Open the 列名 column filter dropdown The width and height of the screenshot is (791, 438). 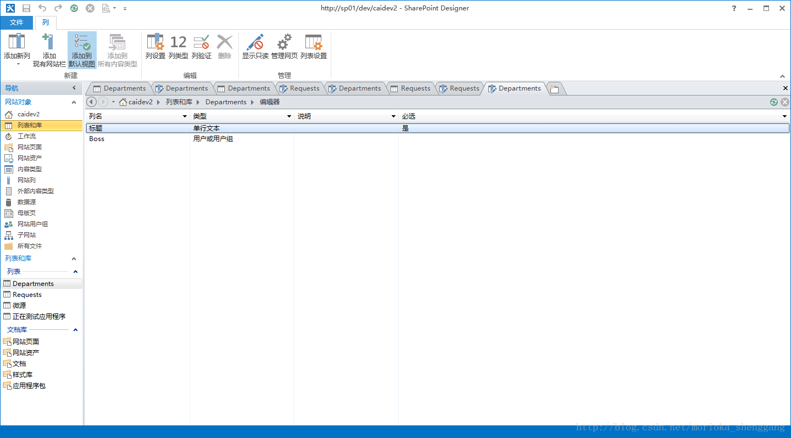pos(185,116)
